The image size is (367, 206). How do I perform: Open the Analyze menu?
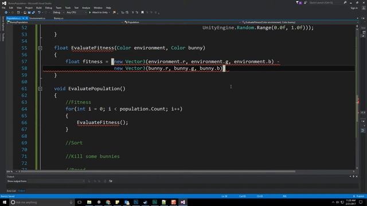(x=86, y=7)
